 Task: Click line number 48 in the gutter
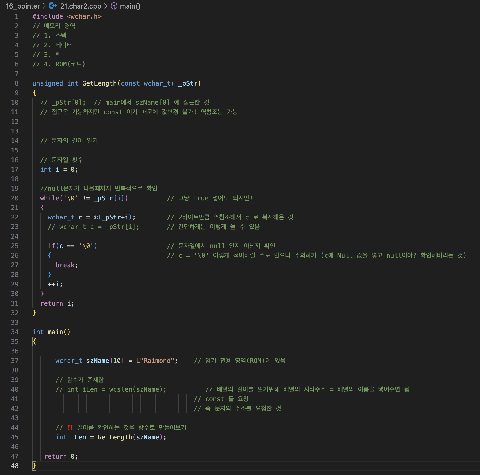click(15, 466)
